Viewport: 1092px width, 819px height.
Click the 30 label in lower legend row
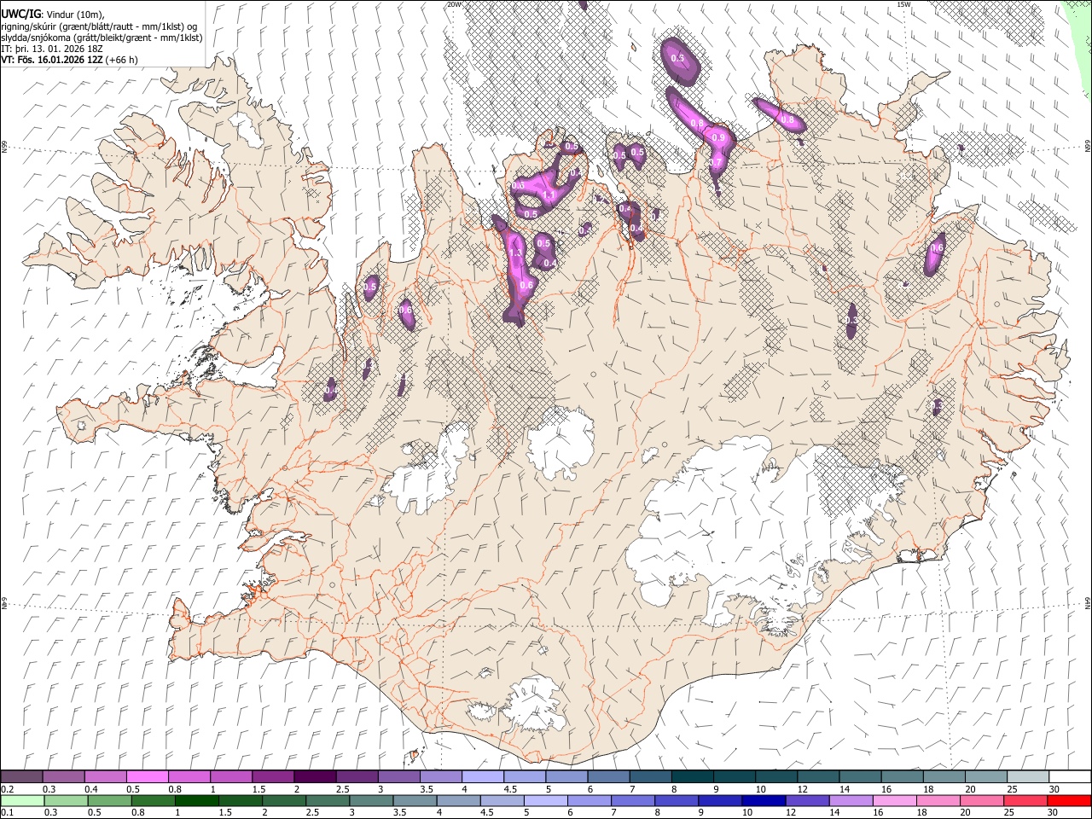(x=1053, y=813)
